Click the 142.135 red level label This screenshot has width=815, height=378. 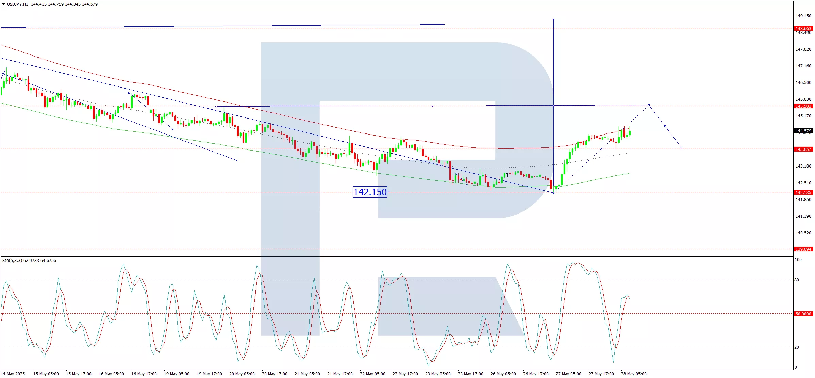[803, 193]
